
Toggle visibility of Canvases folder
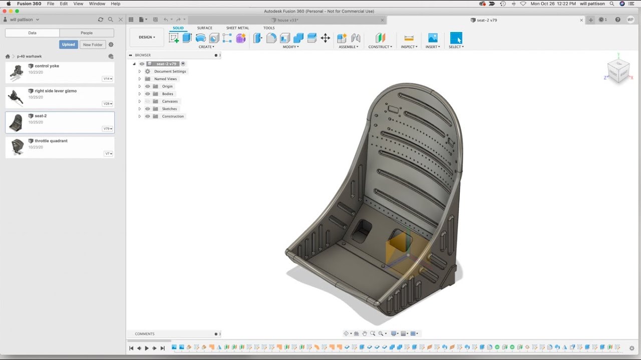point(147,101)
